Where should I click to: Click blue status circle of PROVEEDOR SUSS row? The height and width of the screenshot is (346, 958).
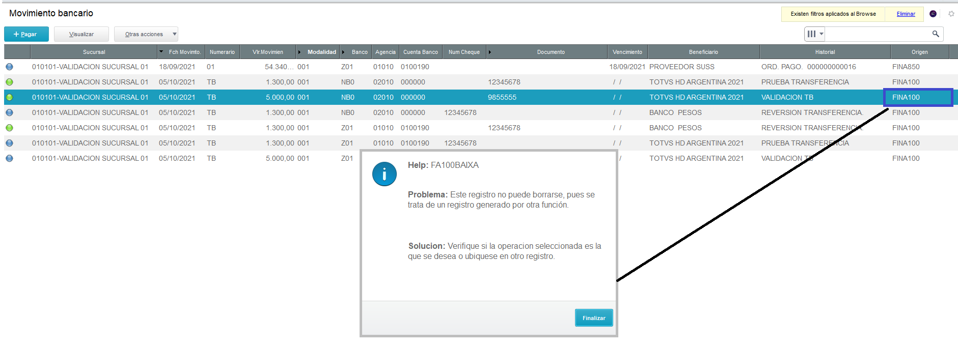pos(9,67)
